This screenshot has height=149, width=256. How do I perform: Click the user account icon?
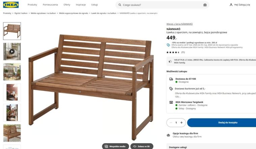click(231, 5)
